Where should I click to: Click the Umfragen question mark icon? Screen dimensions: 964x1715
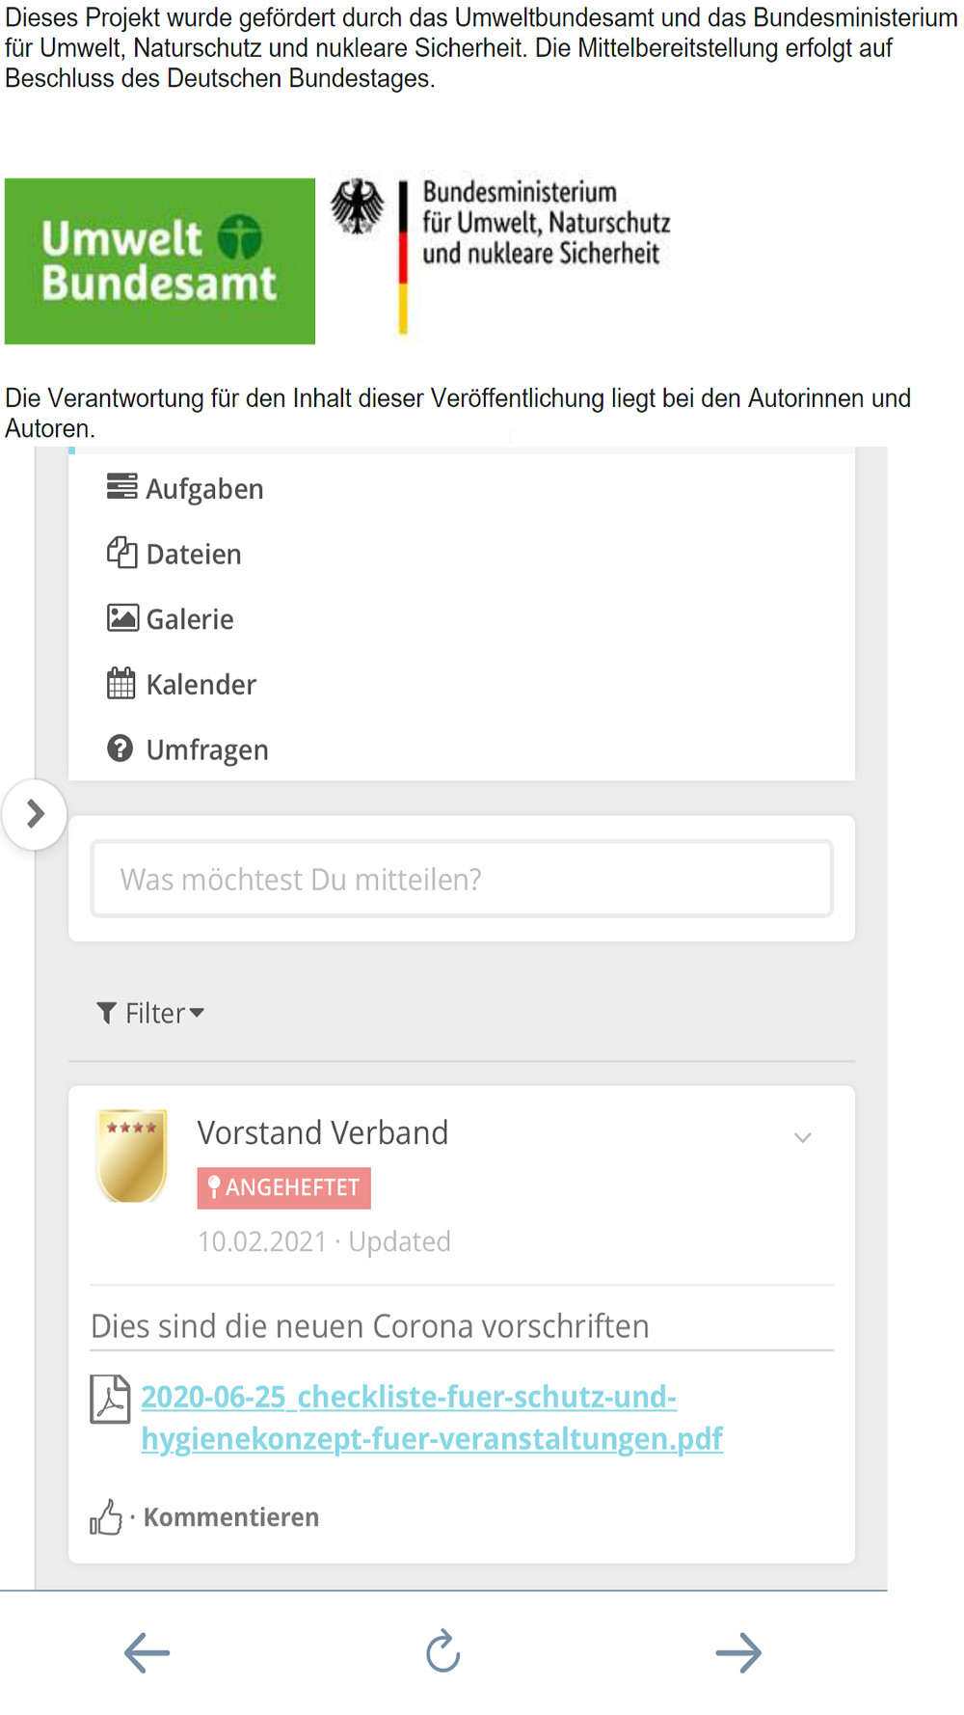click(120, 749)
